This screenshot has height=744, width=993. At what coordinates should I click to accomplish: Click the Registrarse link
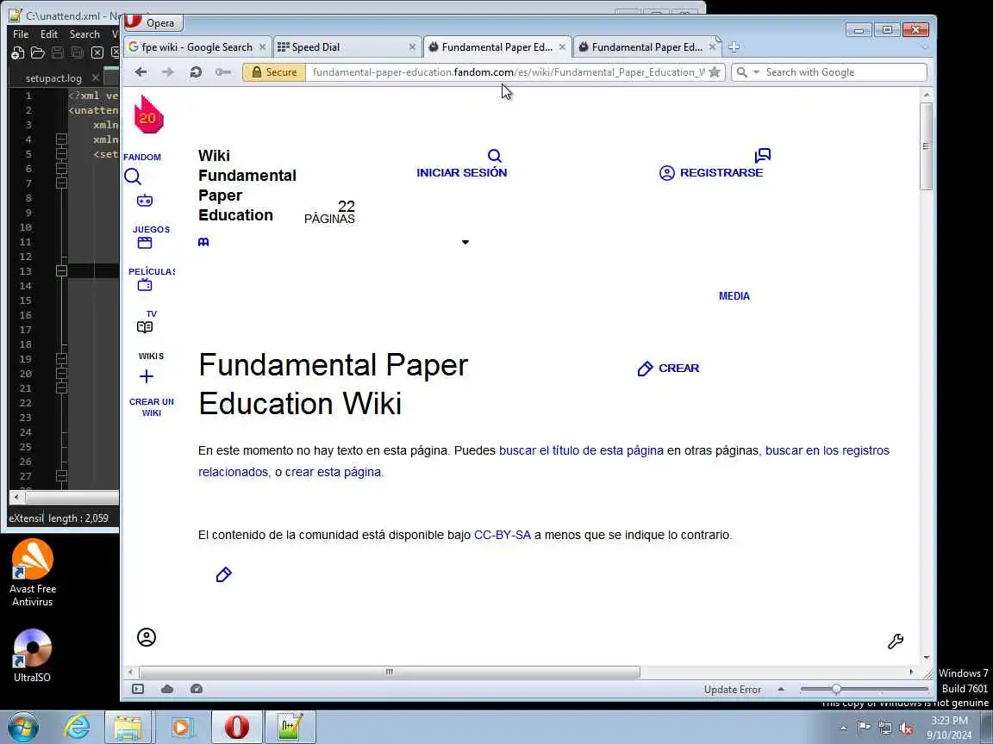[721, 173]
